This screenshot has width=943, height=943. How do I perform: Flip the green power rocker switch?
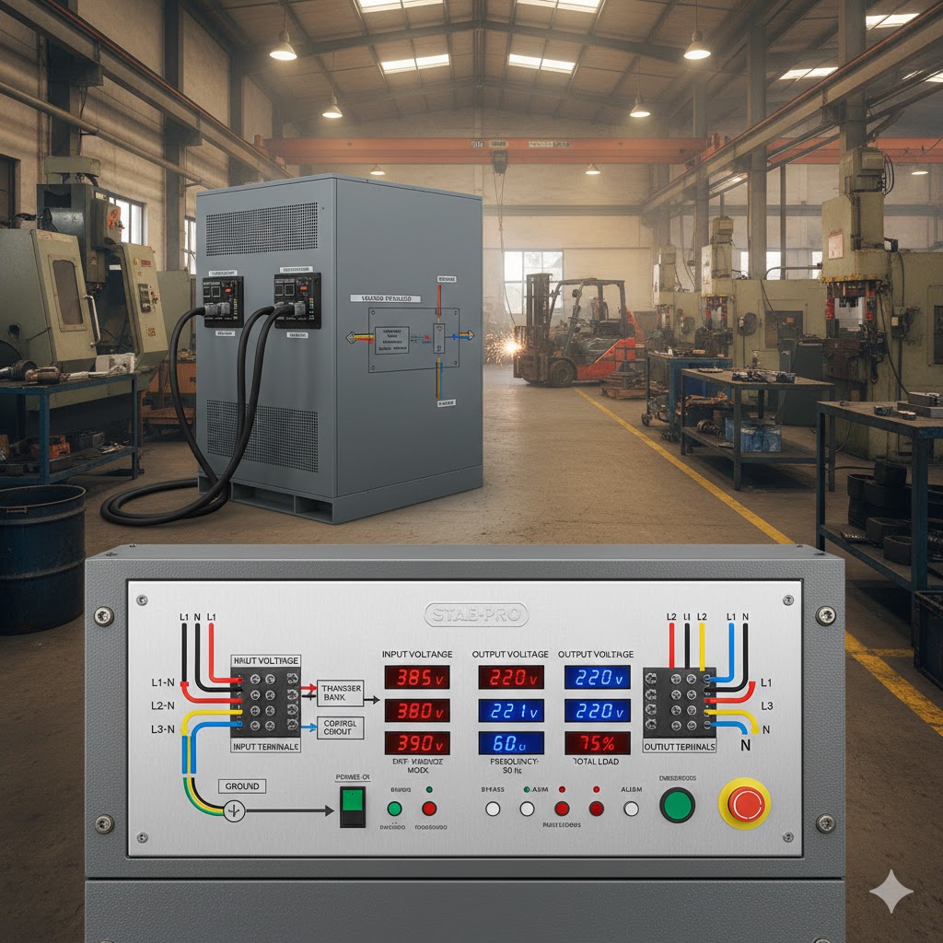(x=352, y=806)
